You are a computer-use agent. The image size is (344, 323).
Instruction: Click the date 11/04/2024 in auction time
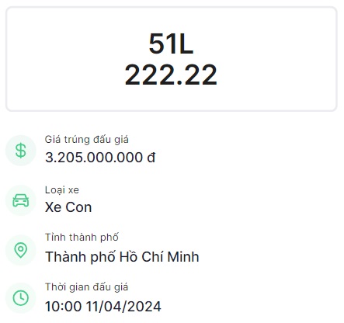[x=123, y=307]
